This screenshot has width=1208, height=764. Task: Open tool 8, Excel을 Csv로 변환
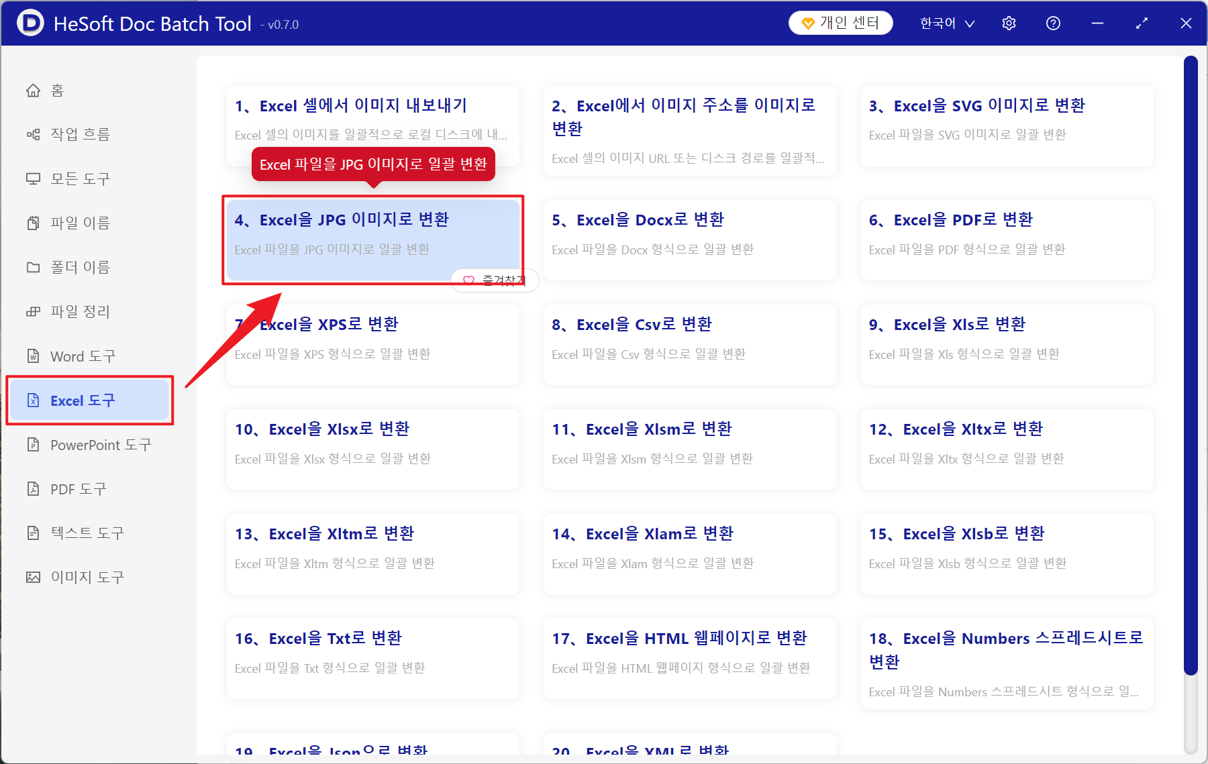click(690, 344)
